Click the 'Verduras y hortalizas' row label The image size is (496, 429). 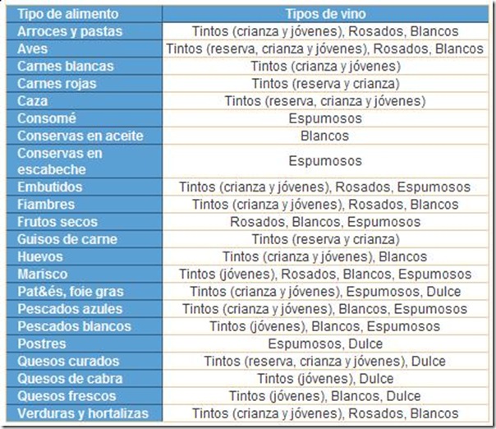83,413
